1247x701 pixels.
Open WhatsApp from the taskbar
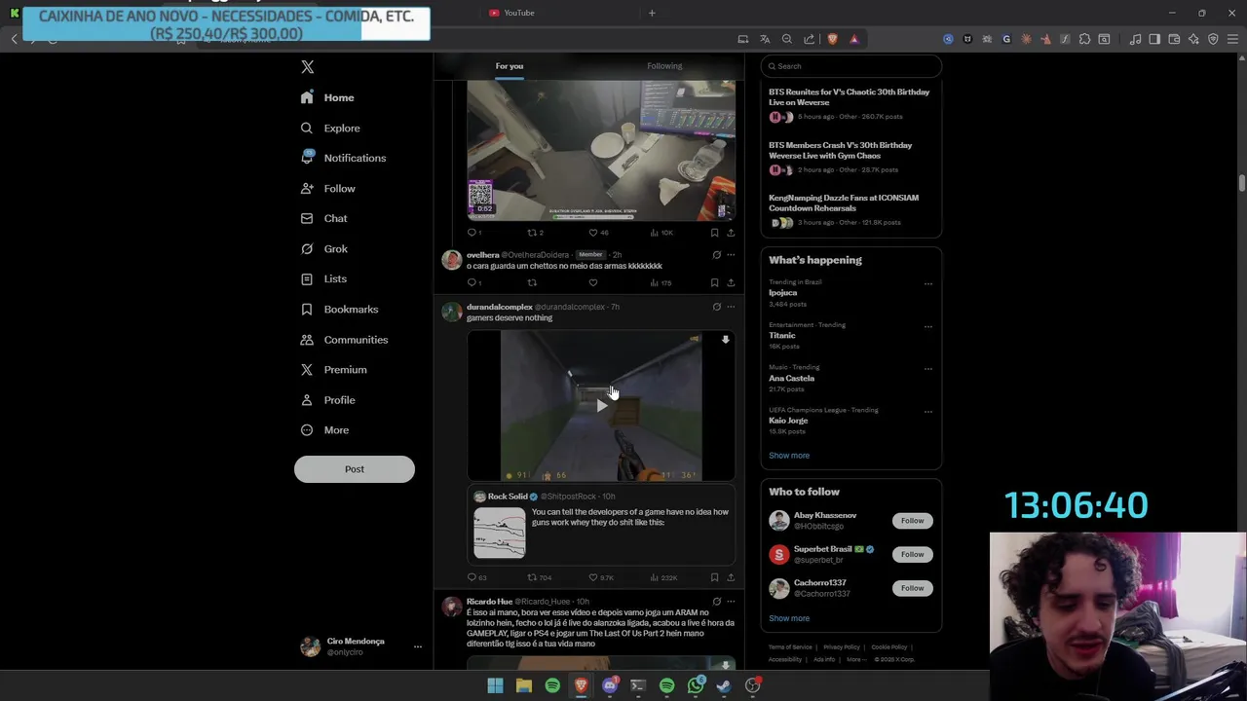(x=696, y=685)
